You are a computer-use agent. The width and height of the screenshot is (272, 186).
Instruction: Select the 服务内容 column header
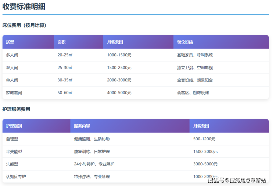[82, 126]
